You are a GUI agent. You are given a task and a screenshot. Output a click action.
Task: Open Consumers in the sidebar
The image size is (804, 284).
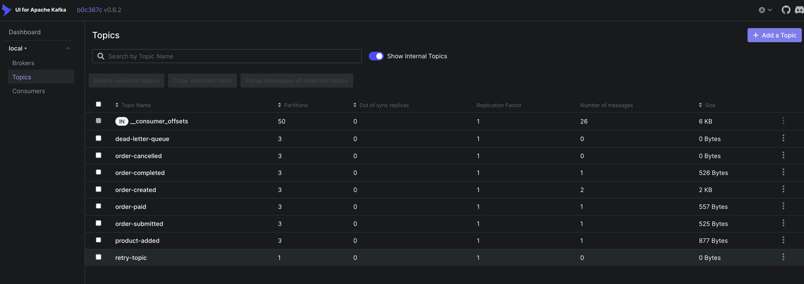pyautogui.click(x=29, y=91)
